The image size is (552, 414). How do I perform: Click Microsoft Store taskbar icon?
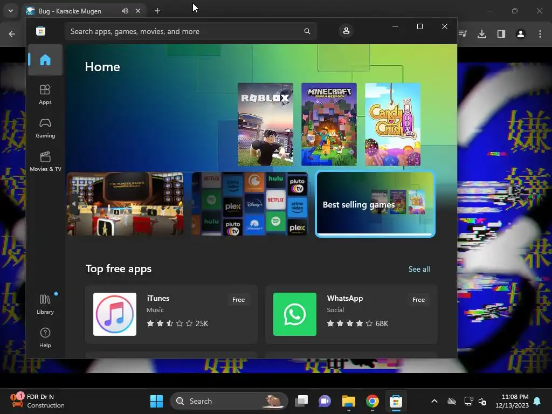point(396,401)
